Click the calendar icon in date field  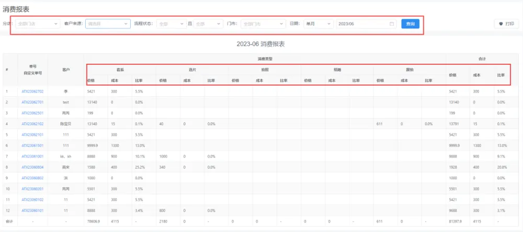392,24
